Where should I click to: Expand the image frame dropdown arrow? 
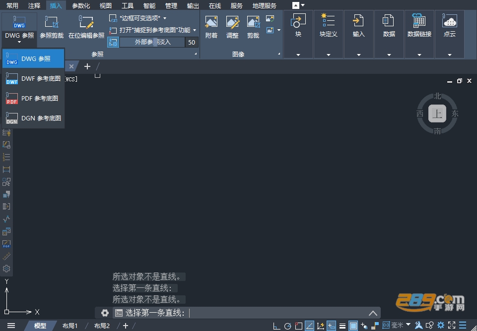279,30
